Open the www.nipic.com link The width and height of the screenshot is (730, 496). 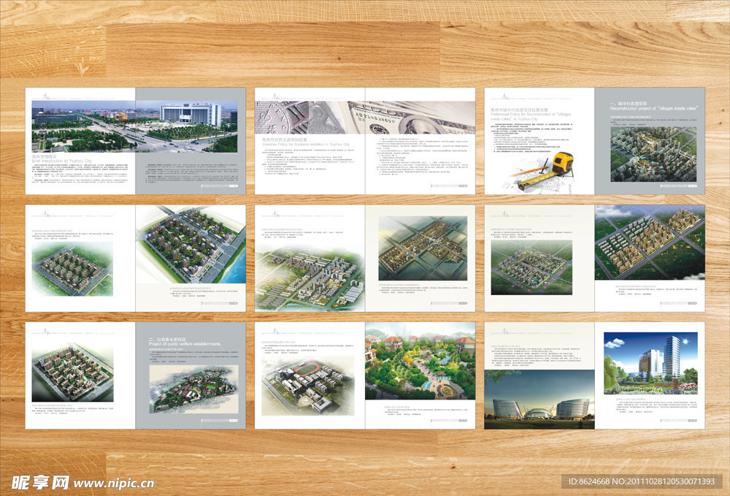pos(114,483)
